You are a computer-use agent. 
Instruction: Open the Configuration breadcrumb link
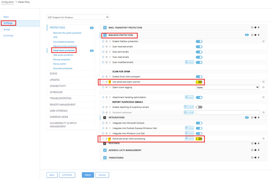[x=7, y=2]
